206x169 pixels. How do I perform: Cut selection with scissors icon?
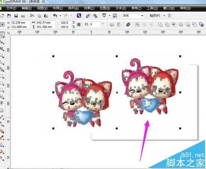32,16
